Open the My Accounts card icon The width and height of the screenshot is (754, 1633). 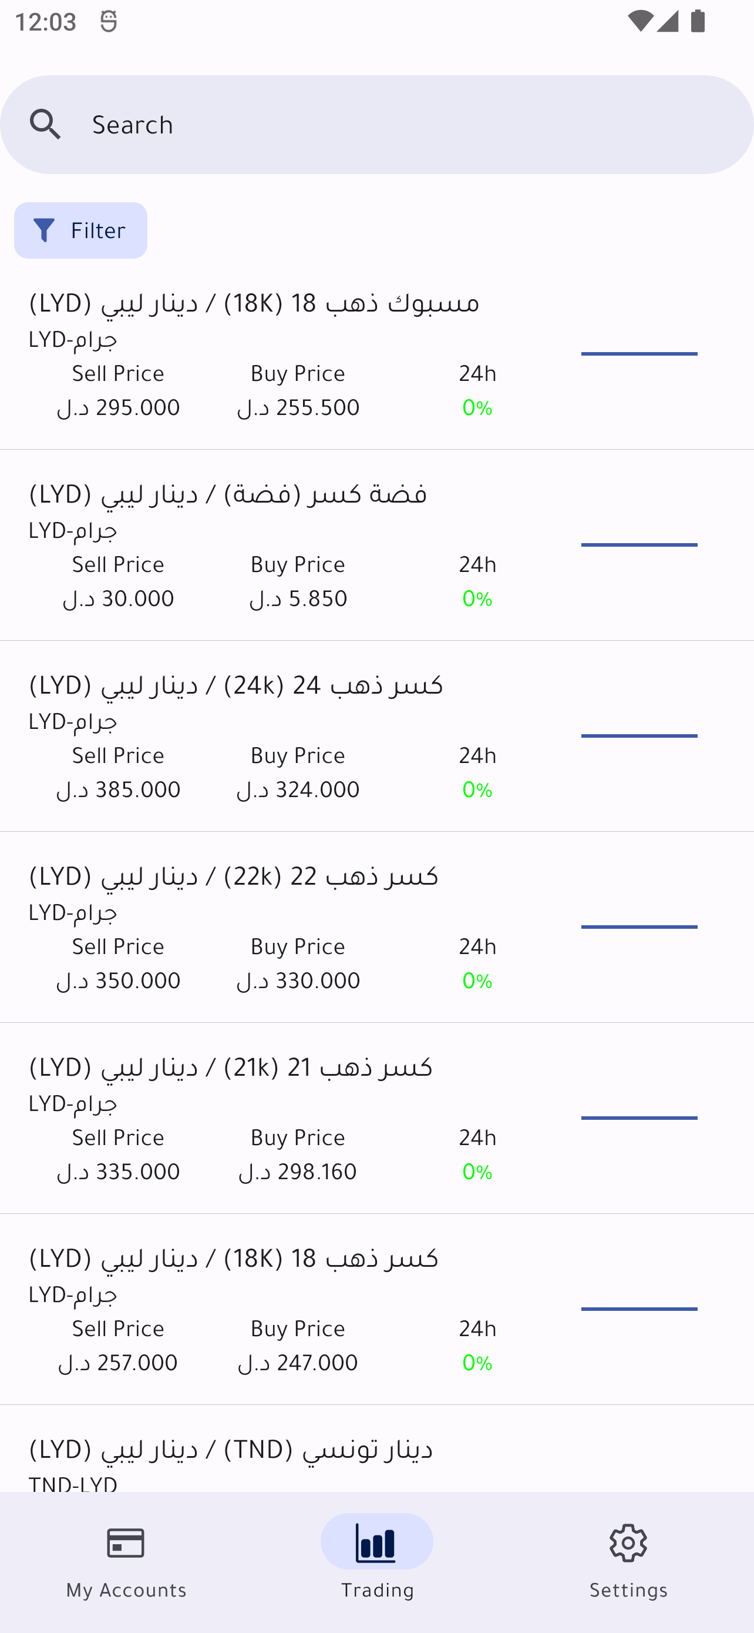click(126, 1543)
